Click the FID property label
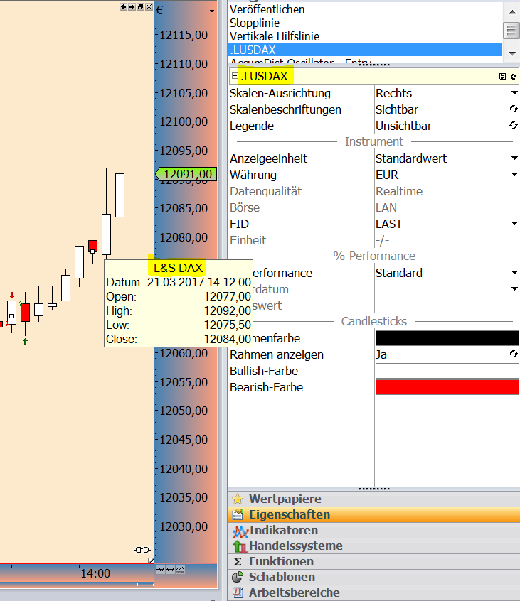 tap(239, 224)
